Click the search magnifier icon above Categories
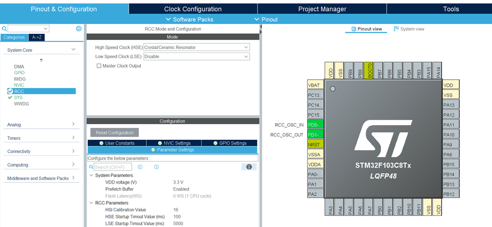The width and height of the screenshot is (492, 227). [x=5, y=29]
